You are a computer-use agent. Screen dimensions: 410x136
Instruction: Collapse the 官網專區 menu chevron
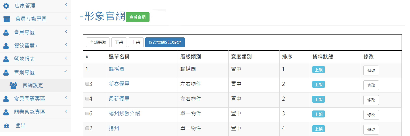[65, 71]
